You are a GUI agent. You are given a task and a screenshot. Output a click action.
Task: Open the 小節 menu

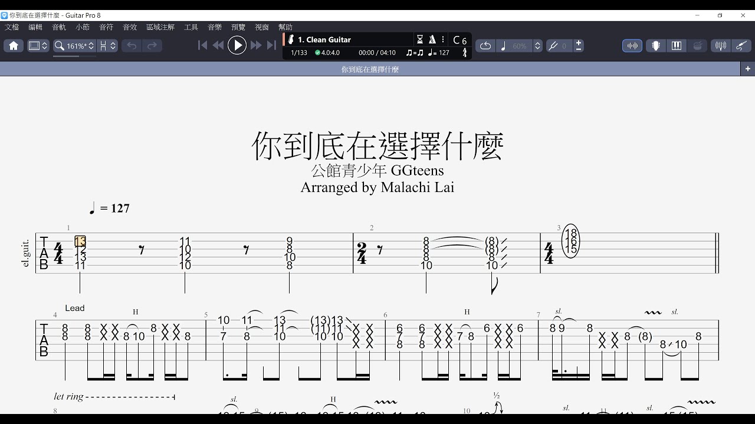(x=83, y=27)
